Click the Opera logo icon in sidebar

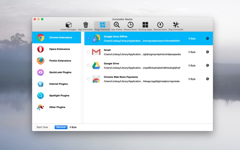tap(40, 49)
